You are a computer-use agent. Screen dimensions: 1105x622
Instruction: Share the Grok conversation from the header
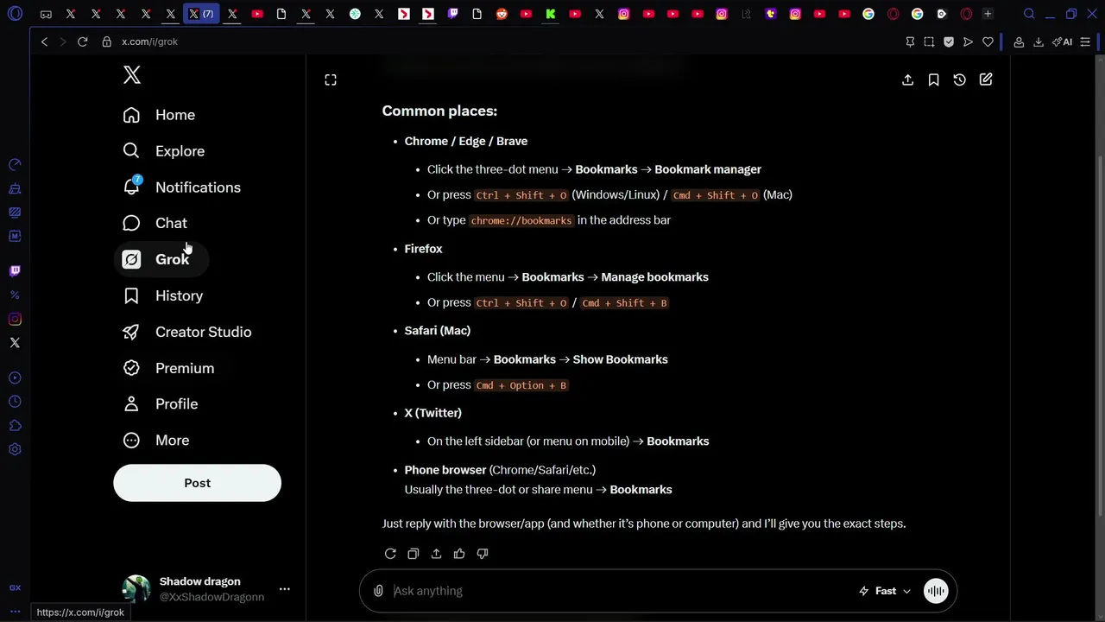point(907,79)
